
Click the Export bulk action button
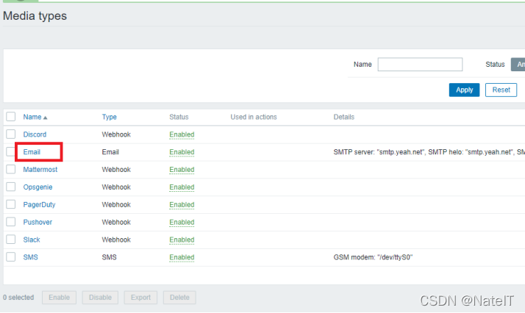click(x=140, y=298)
